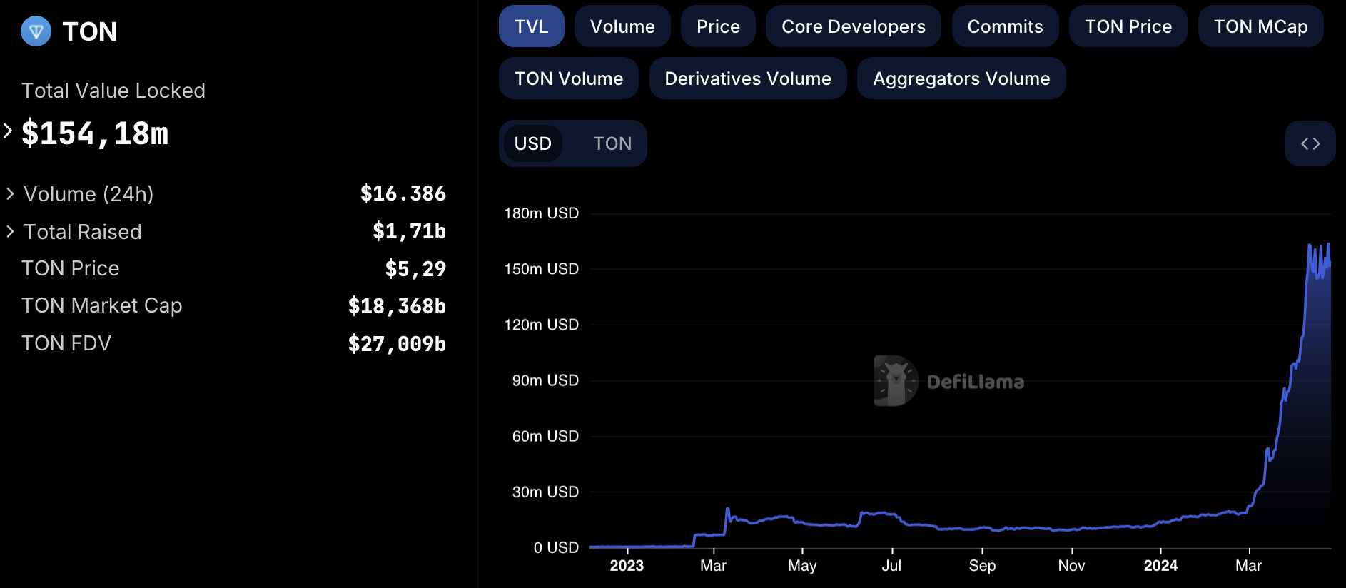The width and height of the screenshot is (1346, 588).
Task: Click the TON FDV label
Action: 66,343
